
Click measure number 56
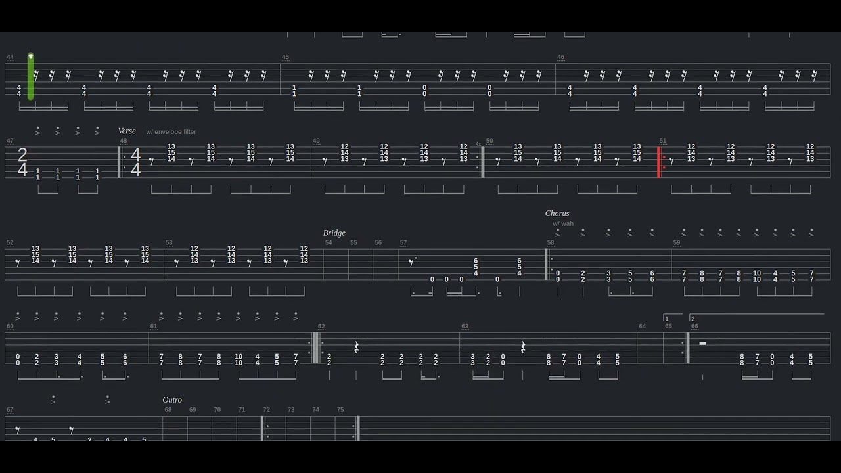point(378,242)
